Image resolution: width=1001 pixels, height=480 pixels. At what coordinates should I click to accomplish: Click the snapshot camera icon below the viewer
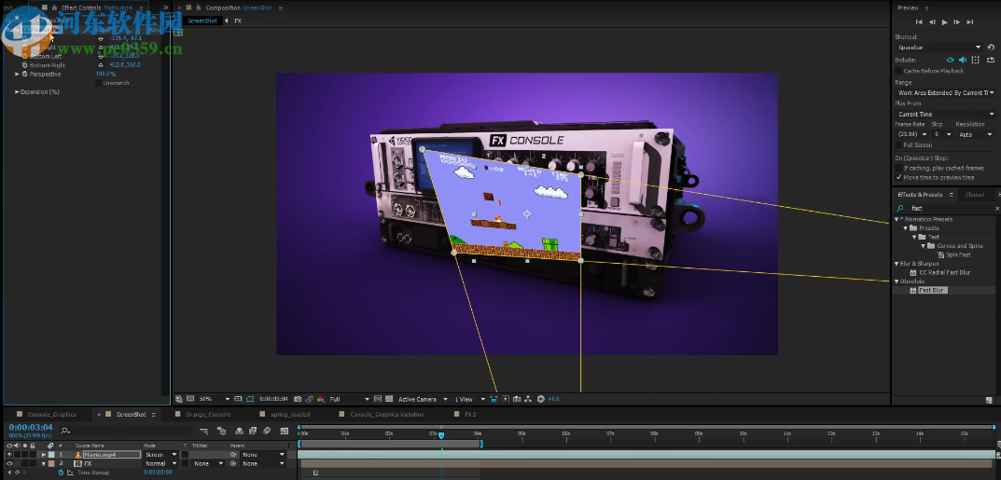(x=298, y=399)
